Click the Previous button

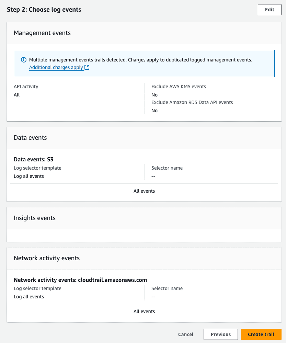tap(220, 334)
